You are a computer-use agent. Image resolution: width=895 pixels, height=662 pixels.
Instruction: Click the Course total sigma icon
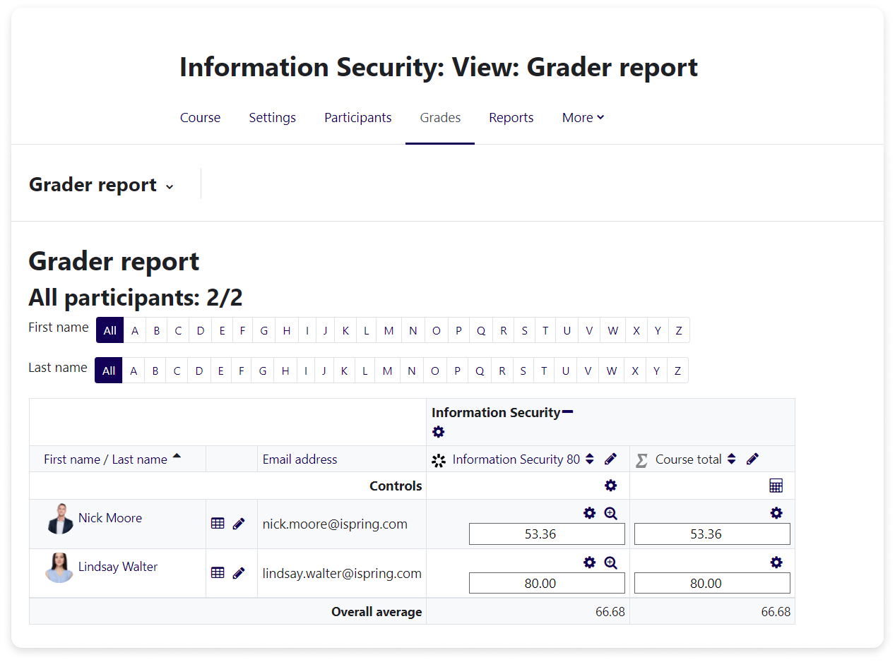point(641,460)
